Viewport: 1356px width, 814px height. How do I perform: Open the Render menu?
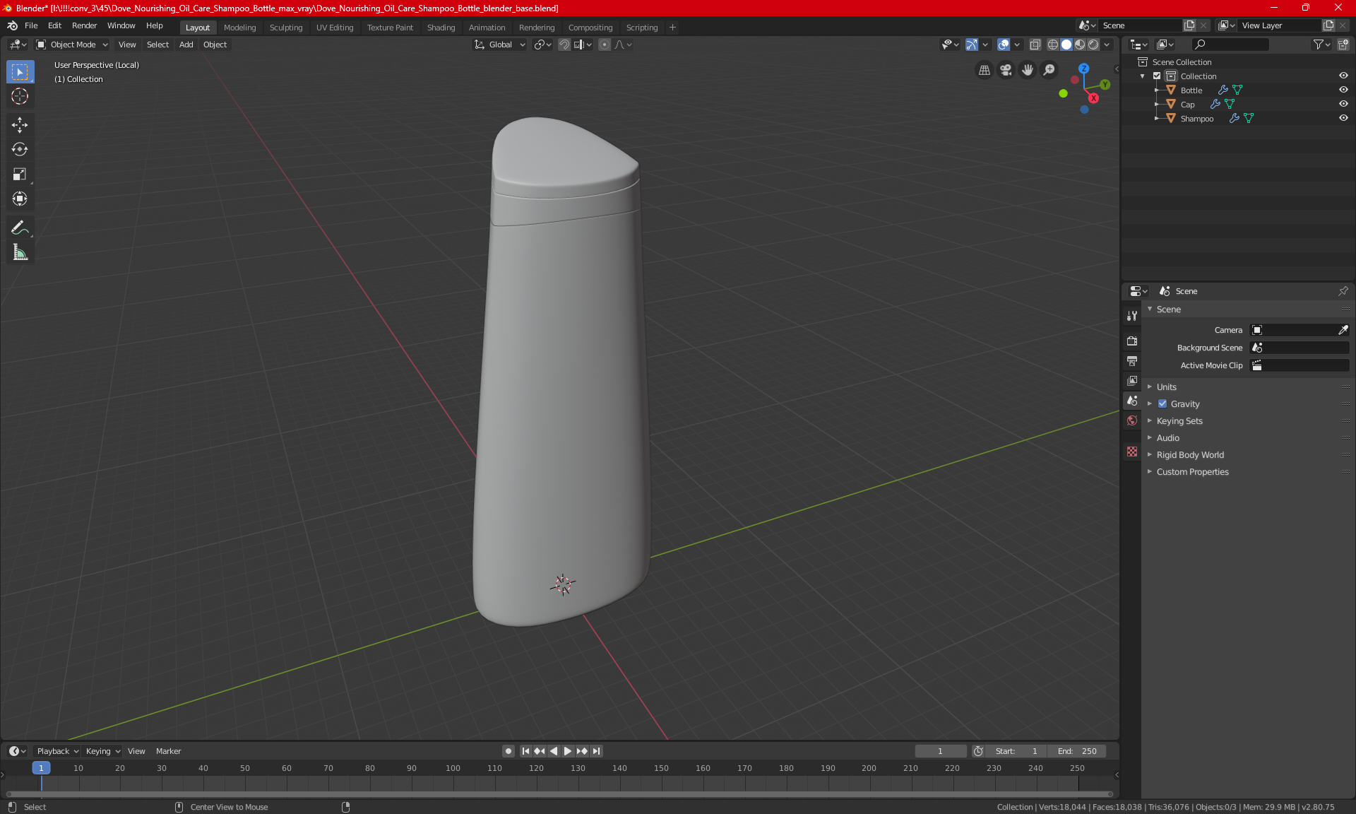click(84, 25)
